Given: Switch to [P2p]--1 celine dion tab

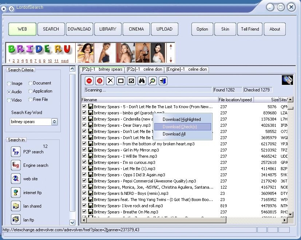Looking at the screenshot, I should (144, 69).
